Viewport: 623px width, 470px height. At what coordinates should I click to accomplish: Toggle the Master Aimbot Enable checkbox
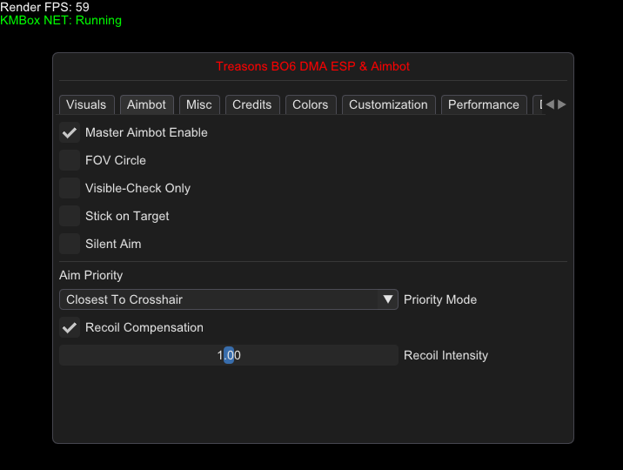pyautogui.click(x=70, y=132)
